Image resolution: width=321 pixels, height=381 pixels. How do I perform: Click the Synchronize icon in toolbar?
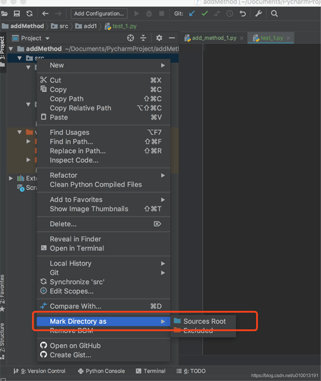[30, 13]
